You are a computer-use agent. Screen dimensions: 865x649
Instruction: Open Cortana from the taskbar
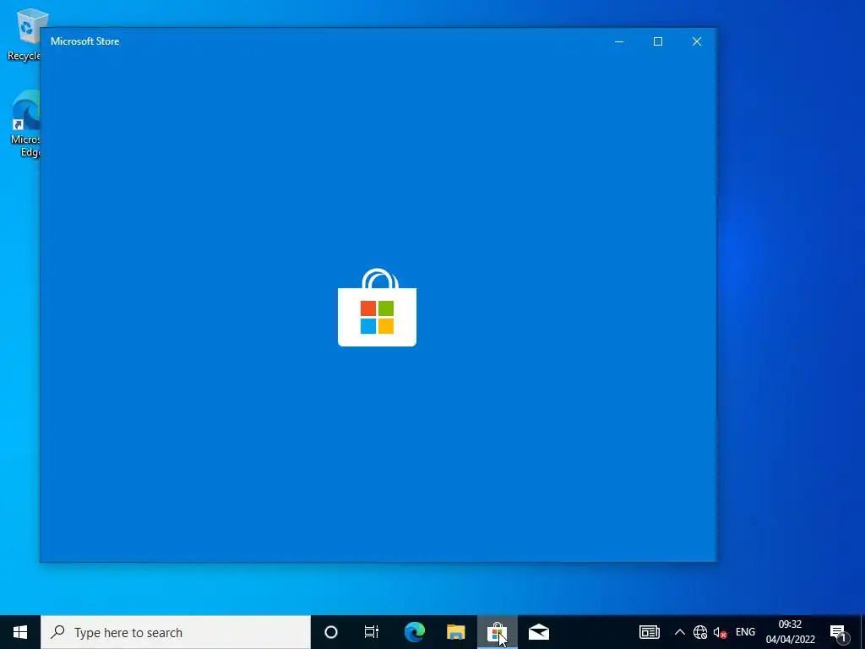[331, 632]
